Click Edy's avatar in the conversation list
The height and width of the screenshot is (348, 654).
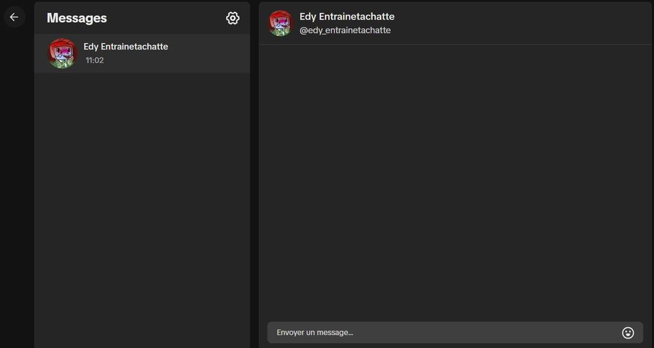pyautogui.click(x=63, y=54)
